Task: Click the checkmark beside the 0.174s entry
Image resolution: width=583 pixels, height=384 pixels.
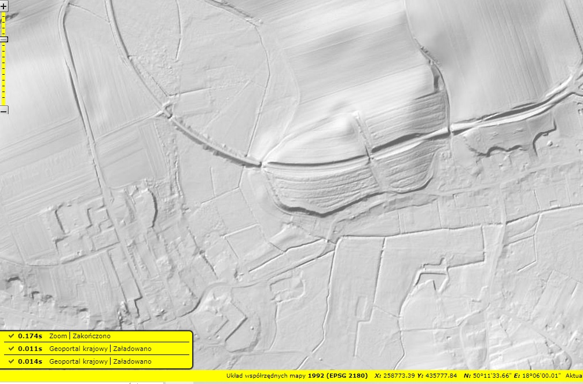Action: click(x=11, y=336)
